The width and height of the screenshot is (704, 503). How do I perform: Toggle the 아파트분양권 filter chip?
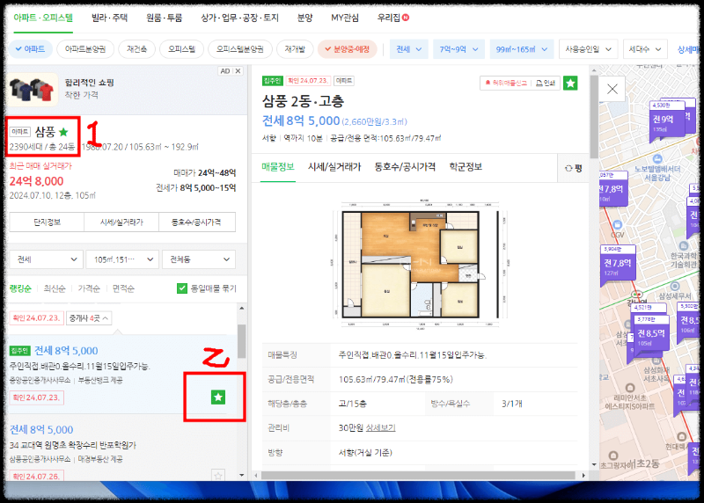pyautogui.click(x=85, y=49)
